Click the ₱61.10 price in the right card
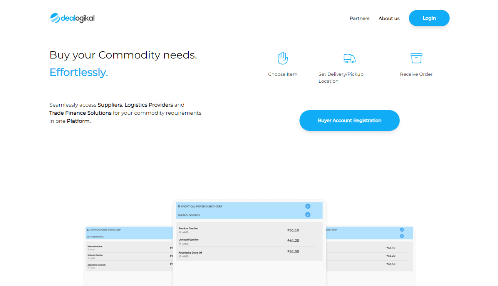The width and height of the screenshot is (498, 286). coord(391,248)
